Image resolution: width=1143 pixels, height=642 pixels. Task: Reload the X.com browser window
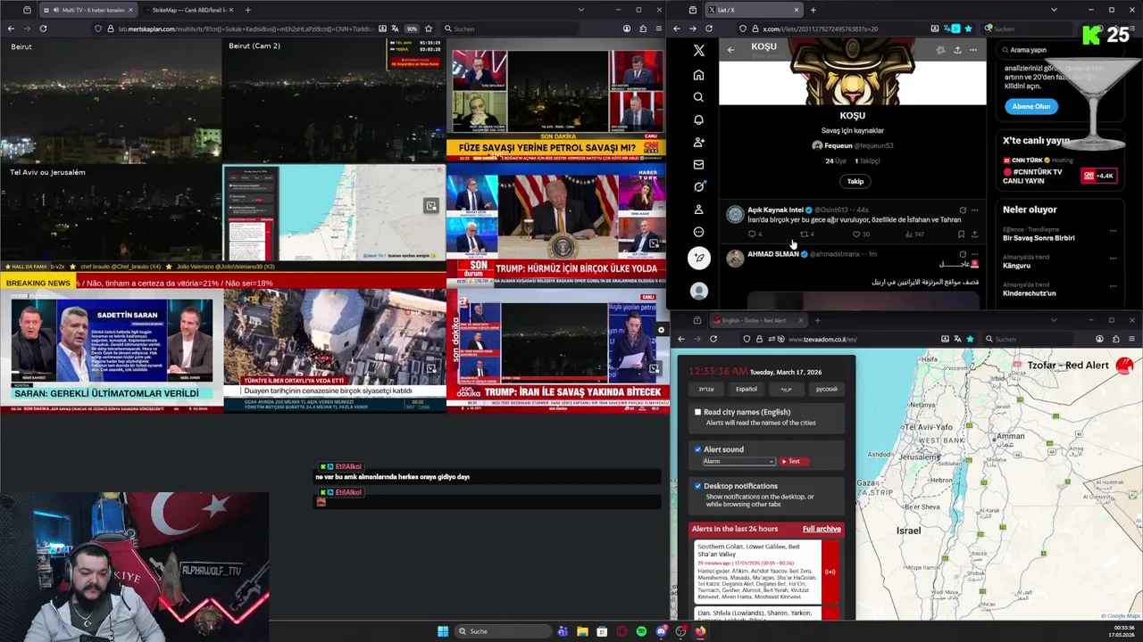(708, 29)
